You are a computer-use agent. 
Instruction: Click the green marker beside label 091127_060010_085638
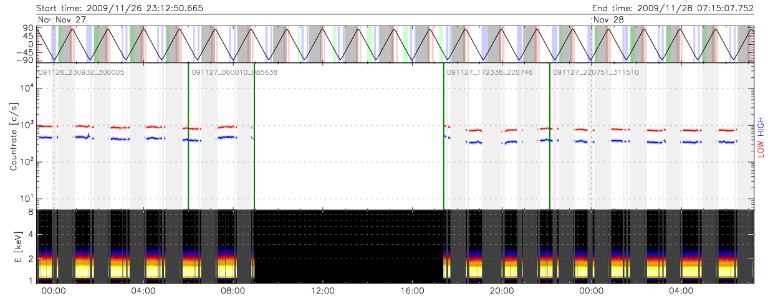[x=188, y=137]
